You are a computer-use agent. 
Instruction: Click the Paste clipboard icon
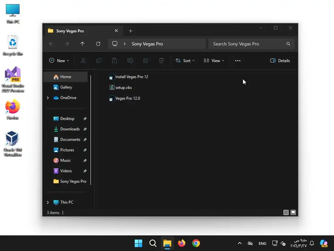(x=114, y=61)
